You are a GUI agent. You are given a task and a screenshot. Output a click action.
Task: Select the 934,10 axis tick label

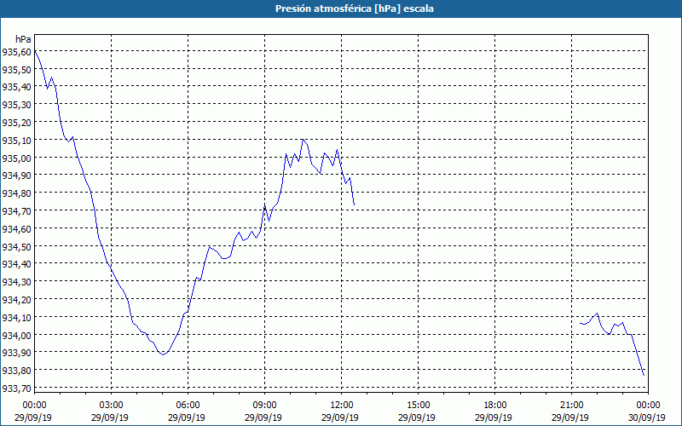[x=16, y=317]
